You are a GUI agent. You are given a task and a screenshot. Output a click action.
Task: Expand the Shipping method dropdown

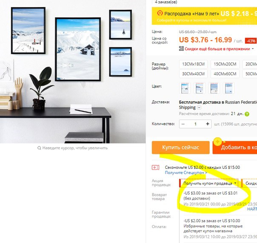(x=199, y=108)
